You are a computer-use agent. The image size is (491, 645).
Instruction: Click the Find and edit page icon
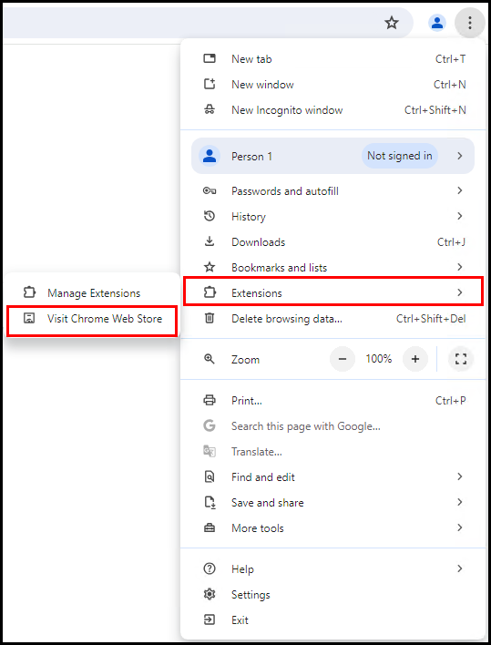coord(210,476)
